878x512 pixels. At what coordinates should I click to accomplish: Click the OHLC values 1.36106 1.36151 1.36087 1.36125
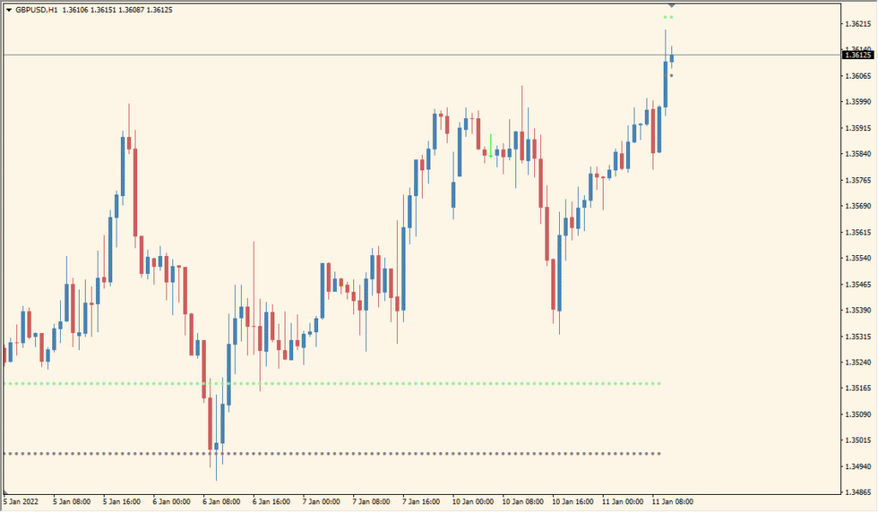[x=117, y=10]
